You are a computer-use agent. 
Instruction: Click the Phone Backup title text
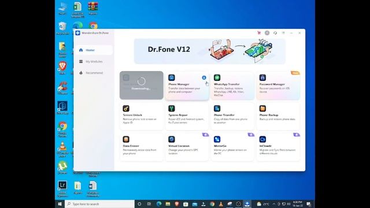pos(269,115)
